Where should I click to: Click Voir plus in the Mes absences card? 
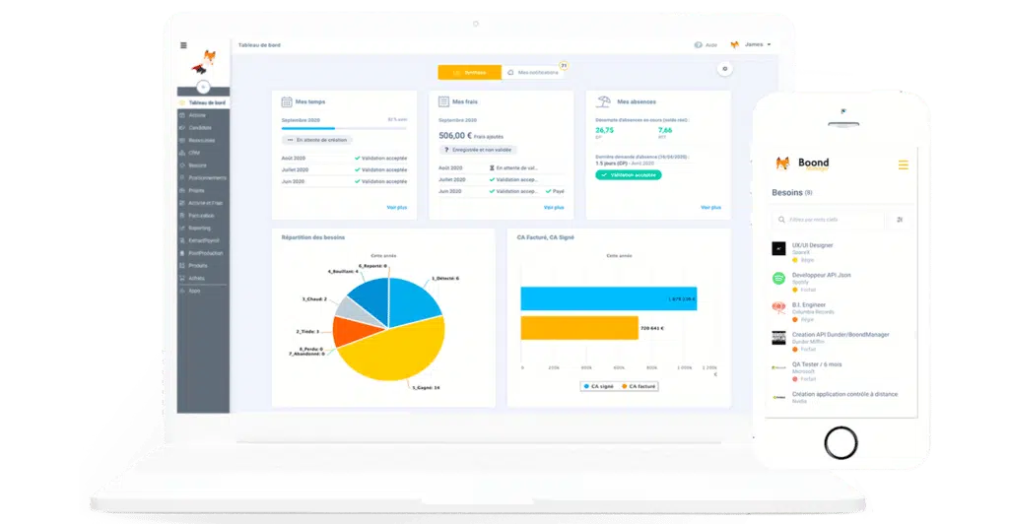pos(710,207)
